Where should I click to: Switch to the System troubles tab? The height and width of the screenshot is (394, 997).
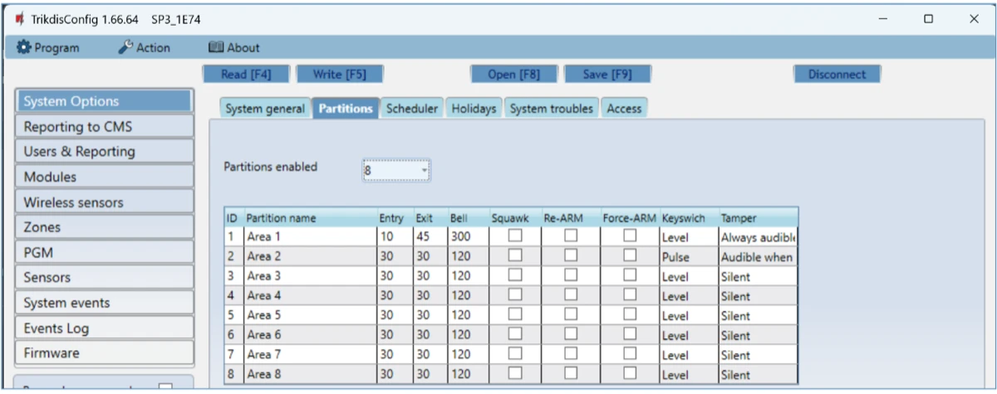552,109
